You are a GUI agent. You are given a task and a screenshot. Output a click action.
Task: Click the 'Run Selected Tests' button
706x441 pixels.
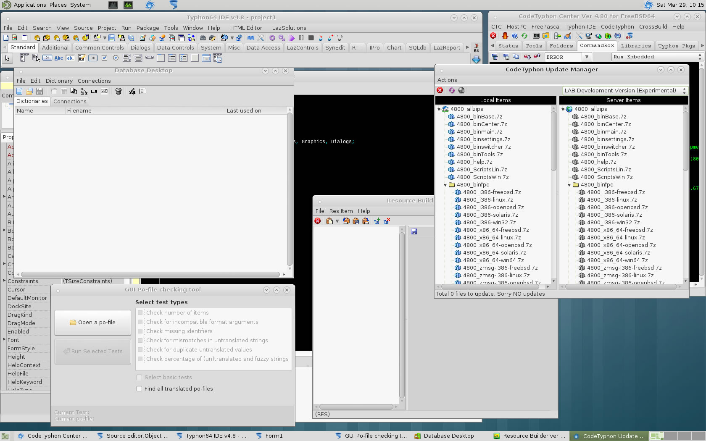93,352
